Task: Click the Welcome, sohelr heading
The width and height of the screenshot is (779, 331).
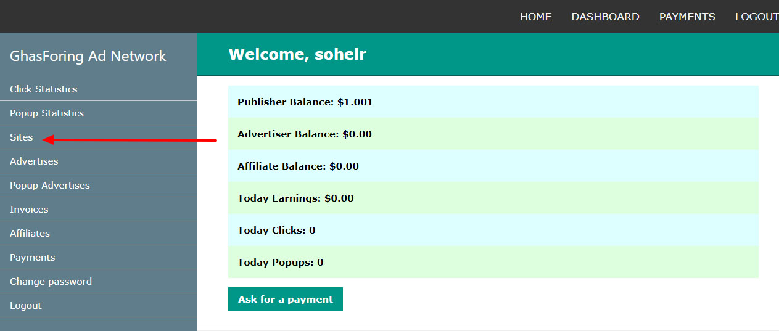Action: (x=297, y=54)
